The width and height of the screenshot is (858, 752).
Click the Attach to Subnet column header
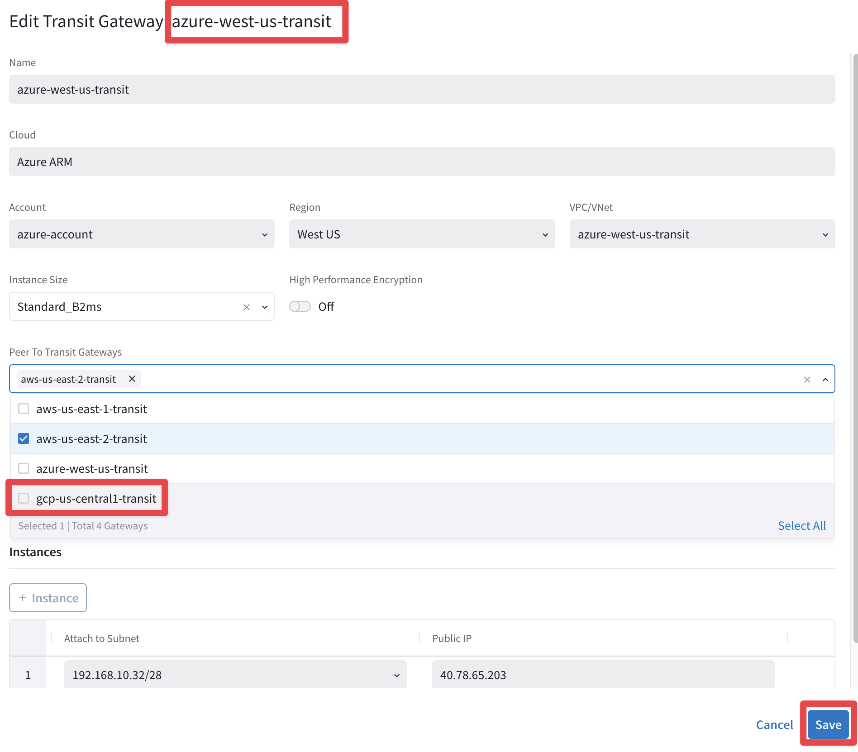pos(101,638)
